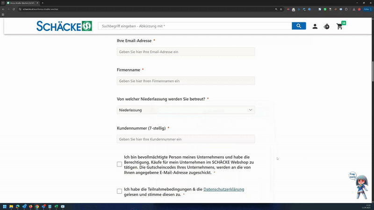Image resolution: width=374 pixels, height=210 pixels.
Task: Click the blue search magnifier button
Action: point(299,26)
